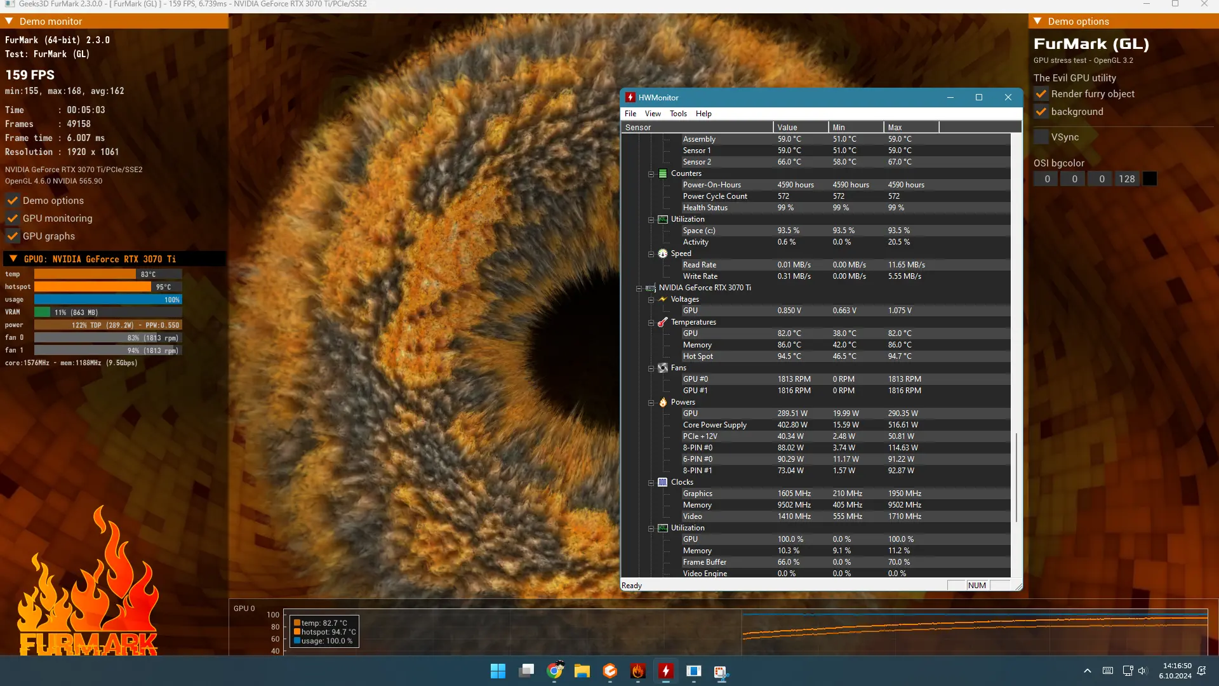This screenshot has height=686, width=1219.
Task: Click the network tray icon
Action: pos(1128,671)
